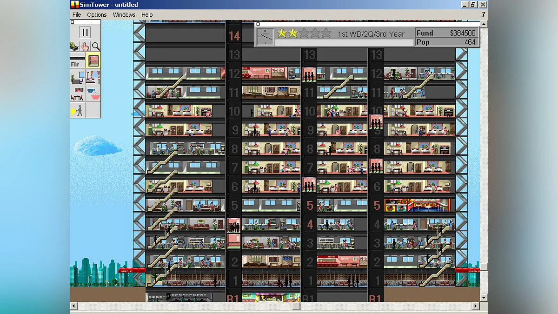
Task: Click the elevator car at floor 12
Action: click(309, 74)
